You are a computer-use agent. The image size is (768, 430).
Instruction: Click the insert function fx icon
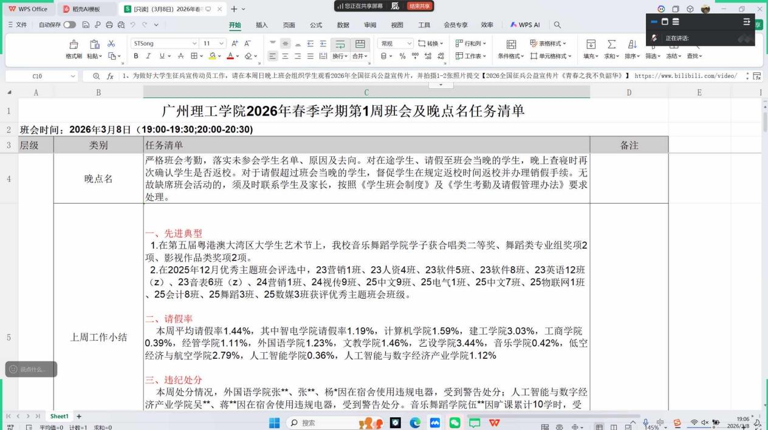click(110, 76)
